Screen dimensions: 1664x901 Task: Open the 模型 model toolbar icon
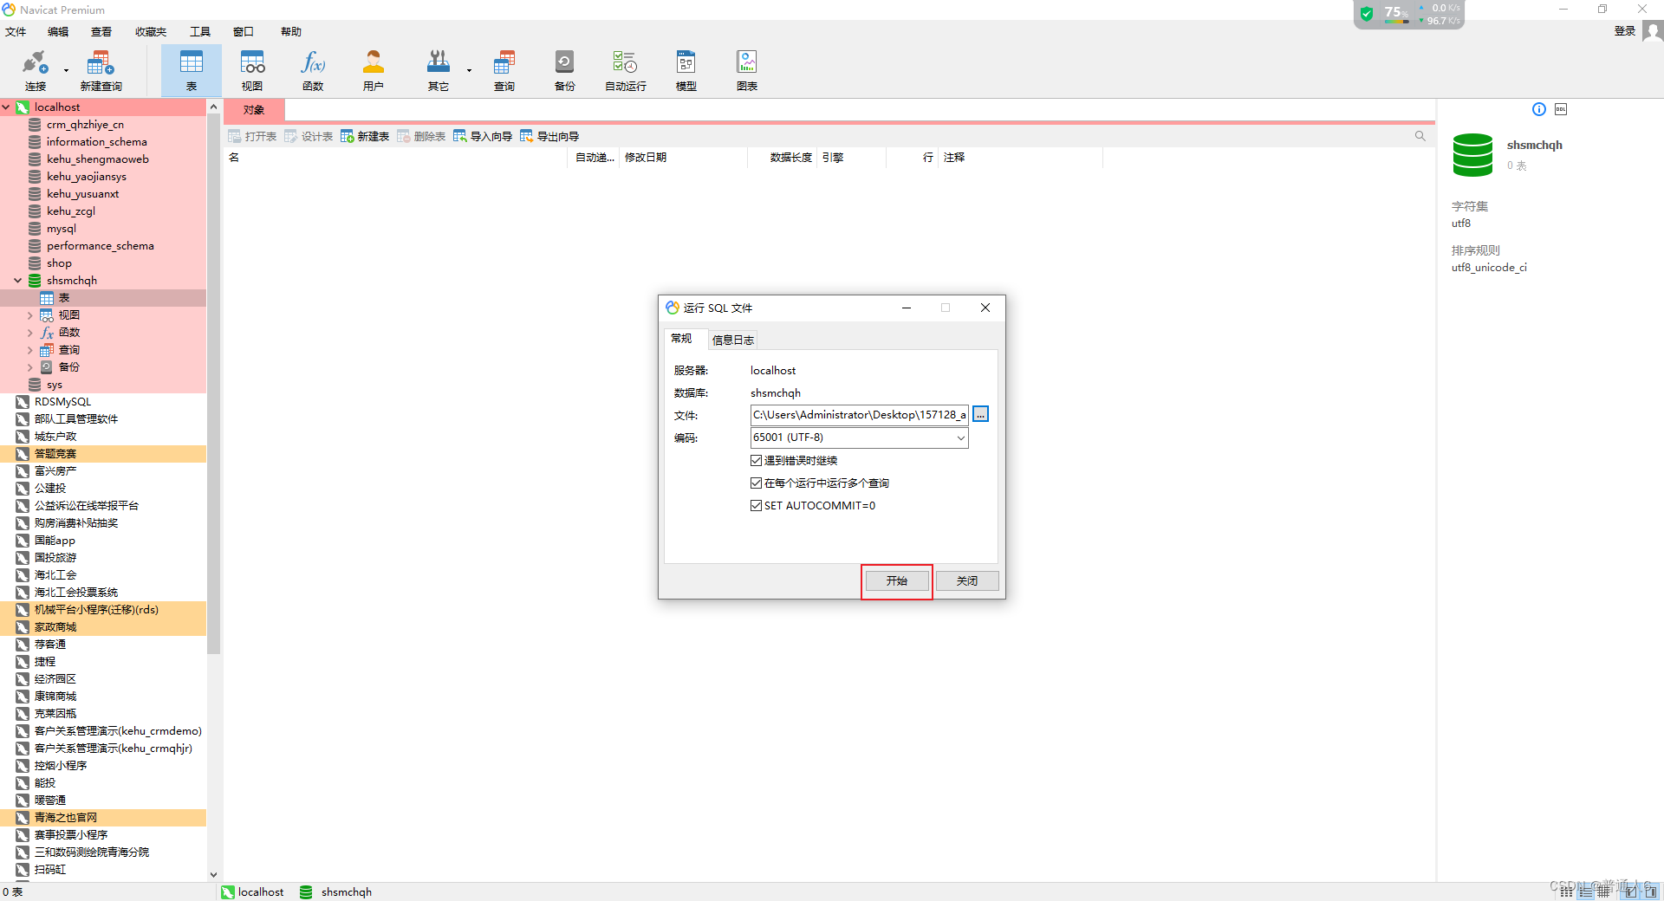pyautogui.click(x=686, y=70)
